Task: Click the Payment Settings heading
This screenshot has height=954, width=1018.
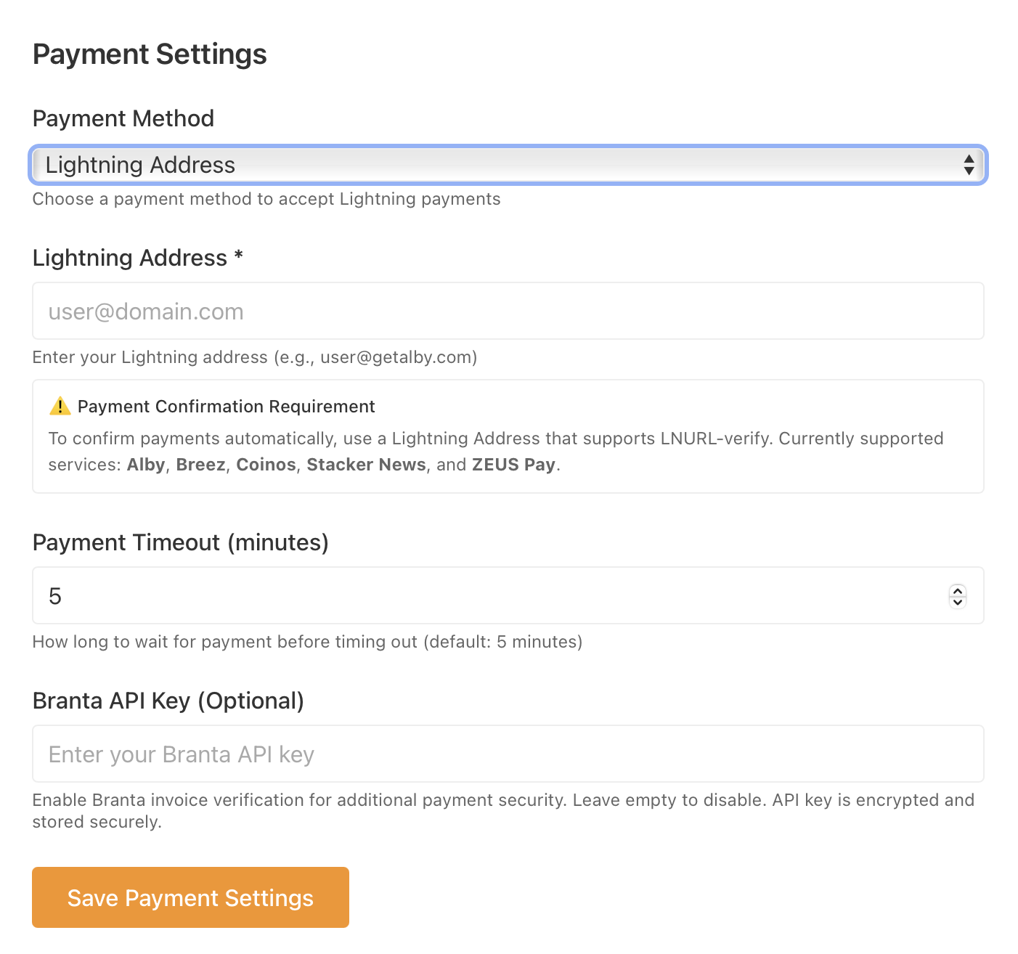Action: (150, 54)
